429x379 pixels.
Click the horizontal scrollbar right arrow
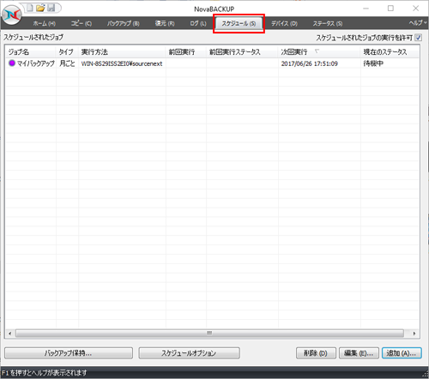tap(414, 334)
